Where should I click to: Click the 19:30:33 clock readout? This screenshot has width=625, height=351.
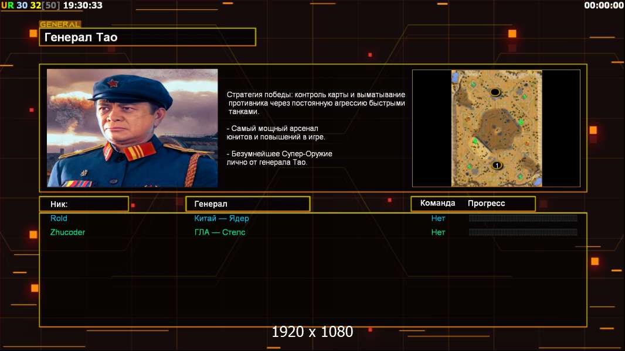click(x=83, y=5)
